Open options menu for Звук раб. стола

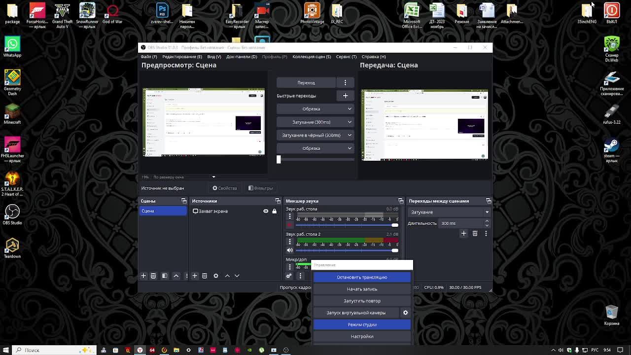click(290, 216)
